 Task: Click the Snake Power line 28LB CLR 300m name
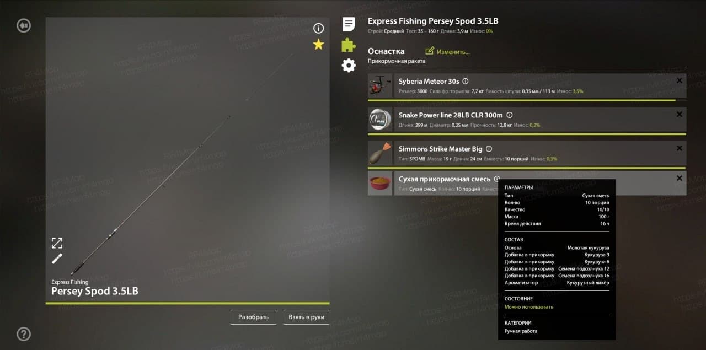coord(451,115)
